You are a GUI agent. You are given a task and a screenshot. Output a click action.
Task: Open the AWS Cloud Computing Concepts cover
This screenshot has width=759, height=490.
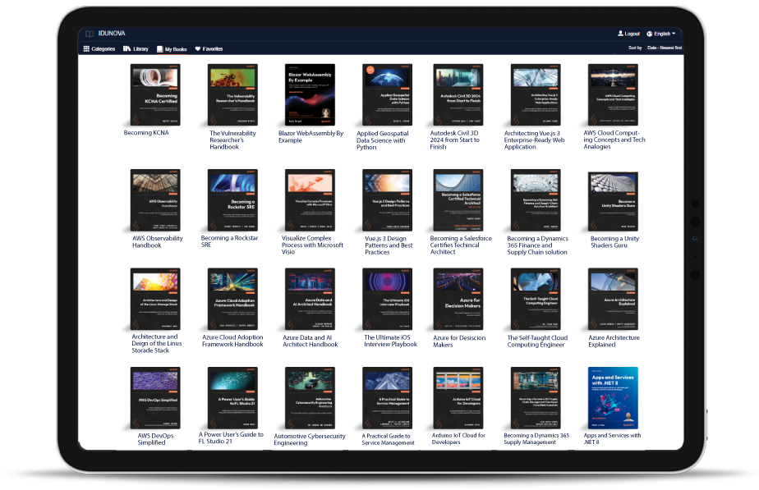613,95
